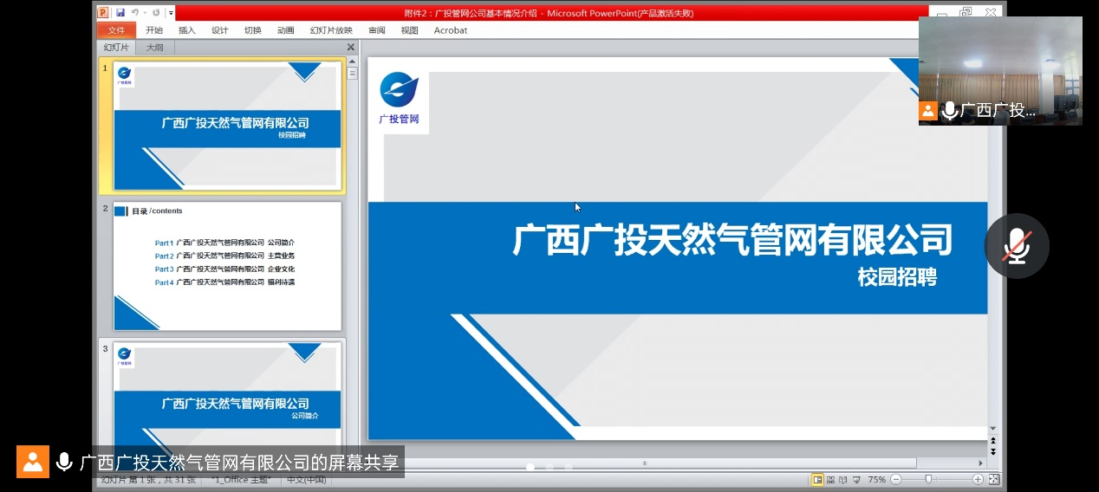
Task: Start slideshow using status bar icon
Action: pyautogui.click(x=856, y=480)
